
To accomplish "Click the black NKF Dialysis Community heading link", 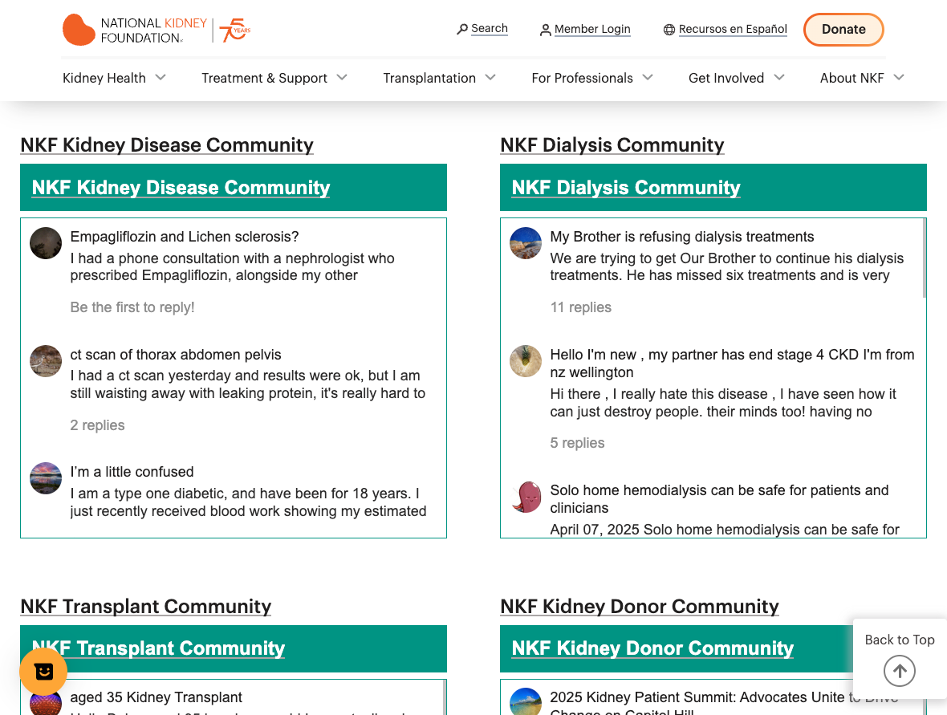I will [x=612, y=145].
